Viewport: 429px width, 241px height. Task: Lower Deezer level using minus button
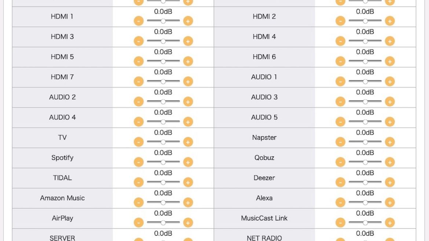tap(340, 182)
